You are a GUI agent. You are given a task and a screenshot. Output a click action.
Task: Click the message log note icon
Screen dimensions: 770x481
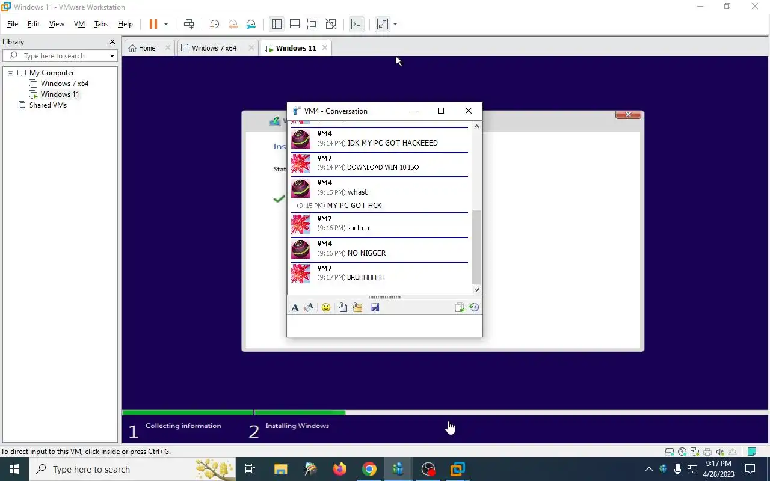752,452
